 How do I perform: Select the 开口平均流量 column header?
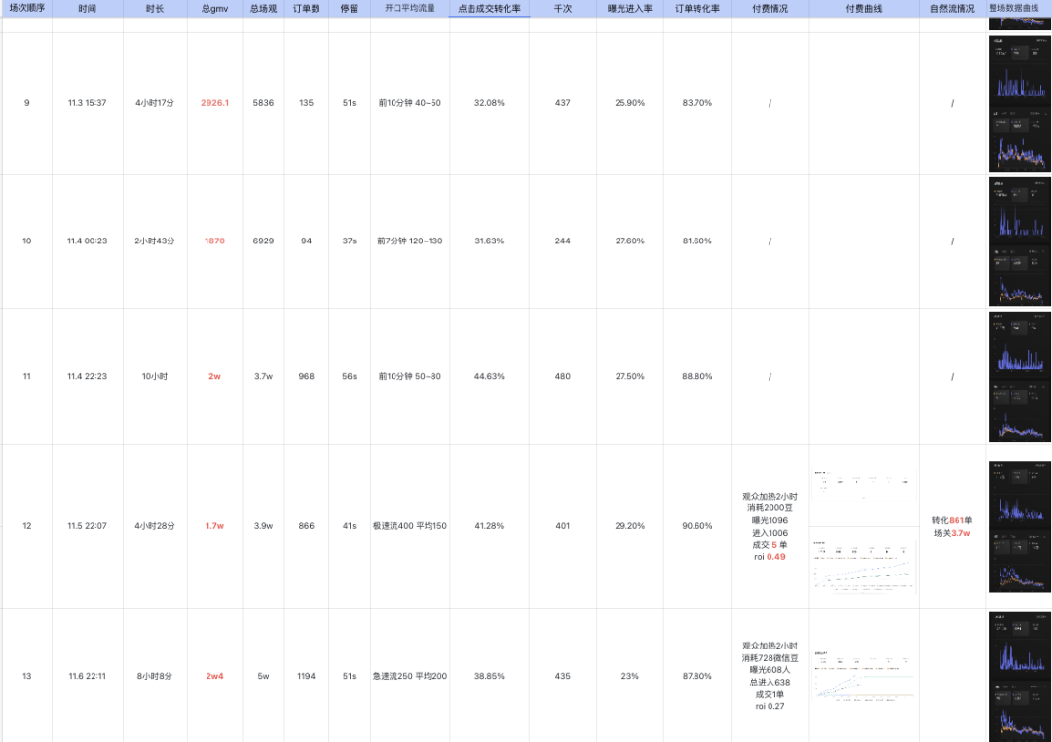point(410,9)
